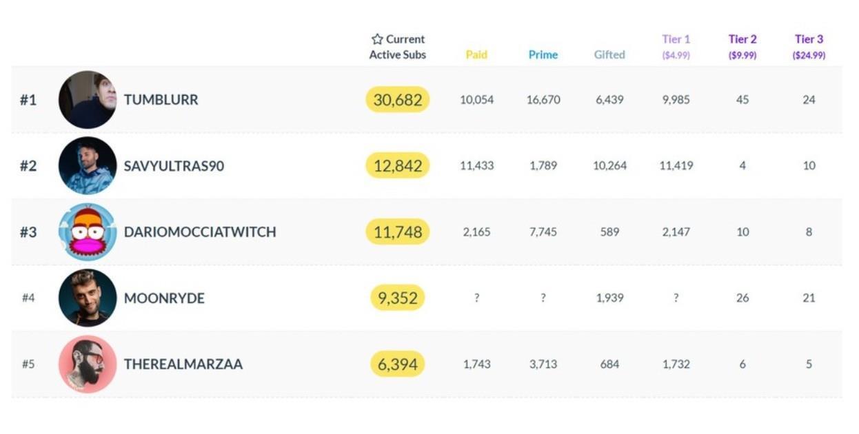Sort by the Paid column header
The width and height of the screenshot is (859, 434).
click(476, 55)
